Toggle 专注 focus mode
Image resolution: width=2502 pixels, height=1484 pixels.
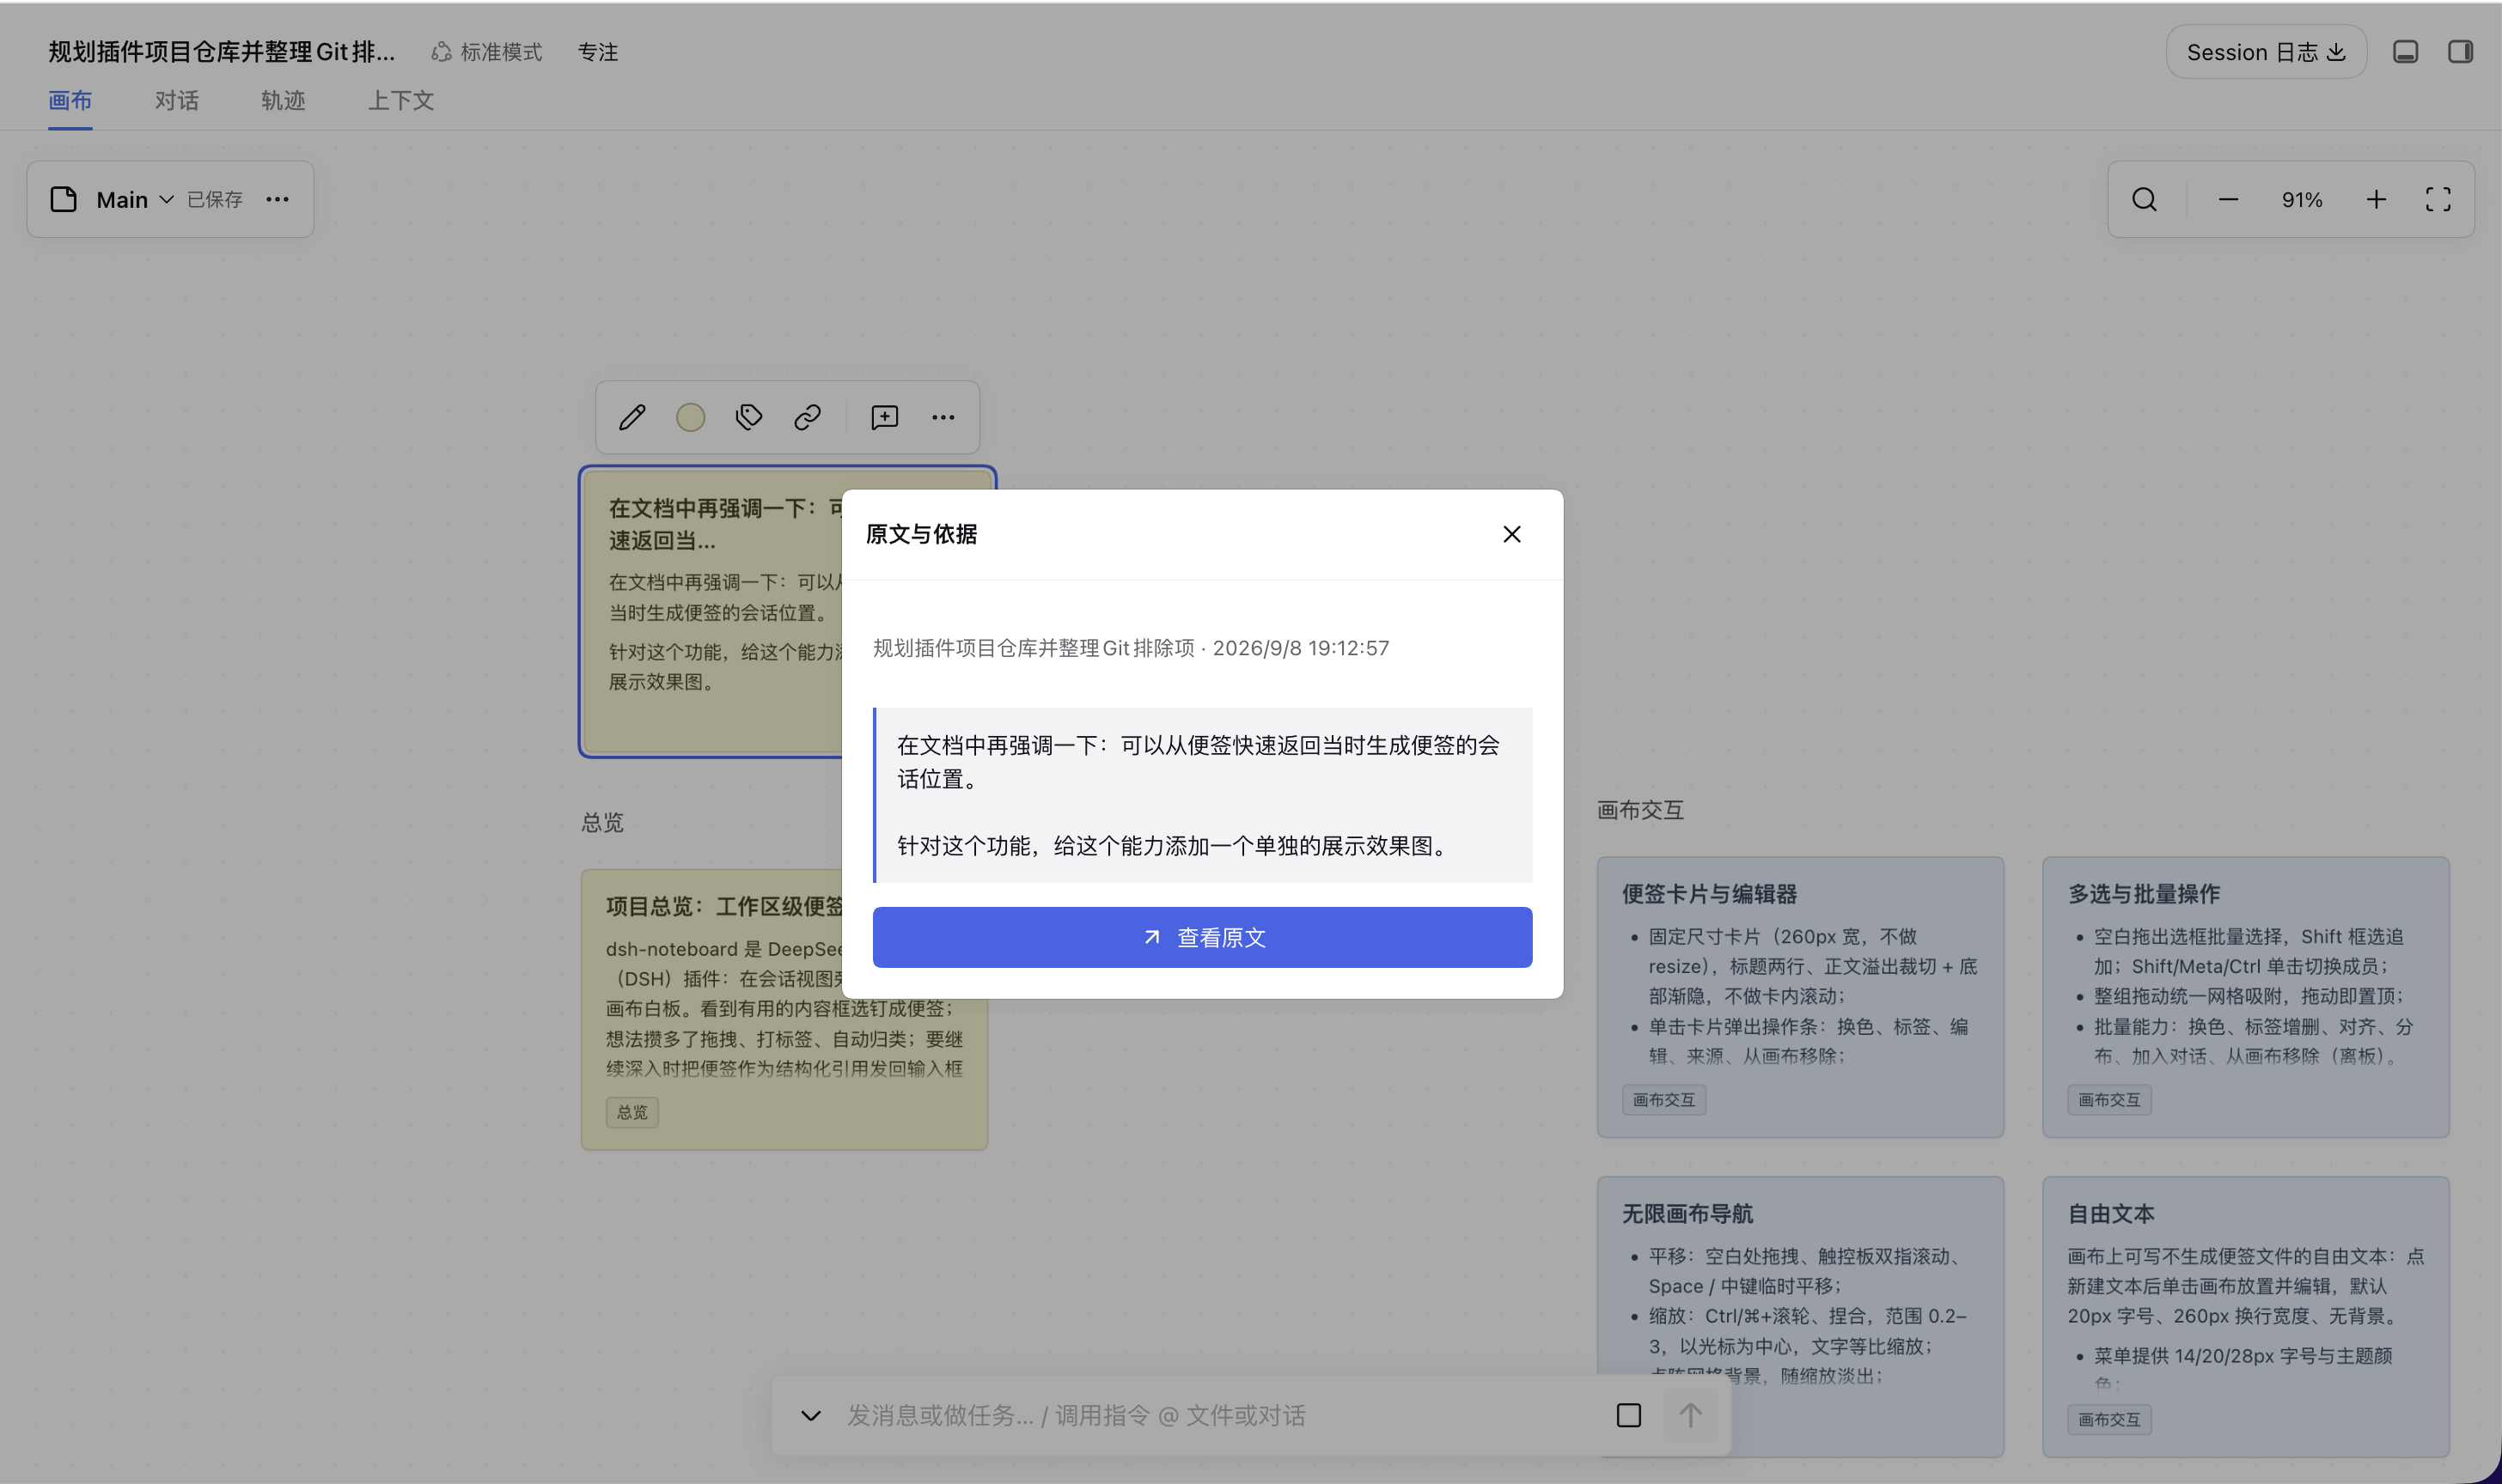[598, 52]
